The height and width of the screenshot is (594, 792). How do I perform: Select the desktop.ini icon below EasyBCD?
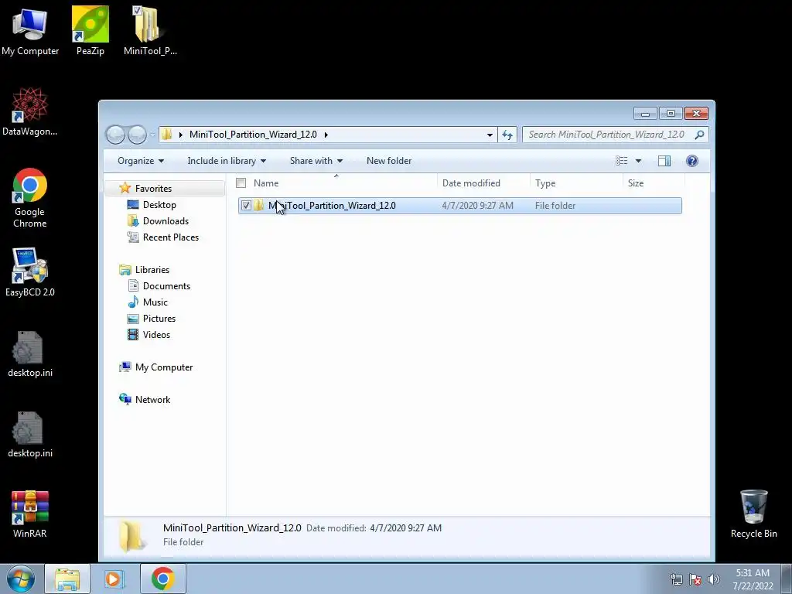click(30, 354)
